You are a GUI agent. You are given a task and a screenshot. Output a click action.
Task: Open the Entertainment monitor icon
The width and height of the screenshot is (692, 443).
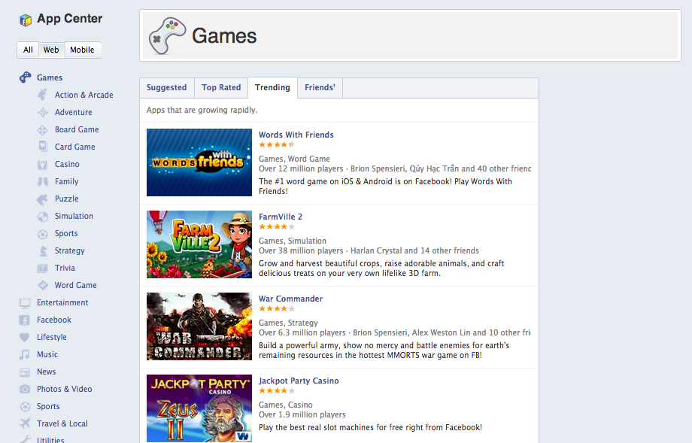pyautogui.click(x=25, y=302)
